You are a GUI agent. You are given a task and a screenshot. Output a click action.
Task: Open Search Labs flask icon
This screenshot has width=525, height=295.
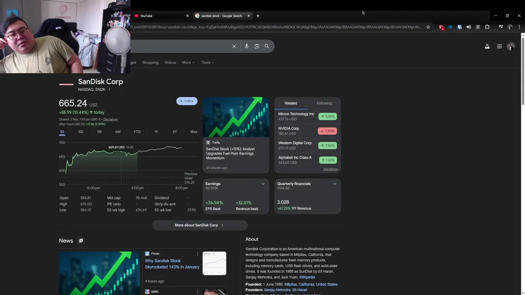[x=487, y=46]
